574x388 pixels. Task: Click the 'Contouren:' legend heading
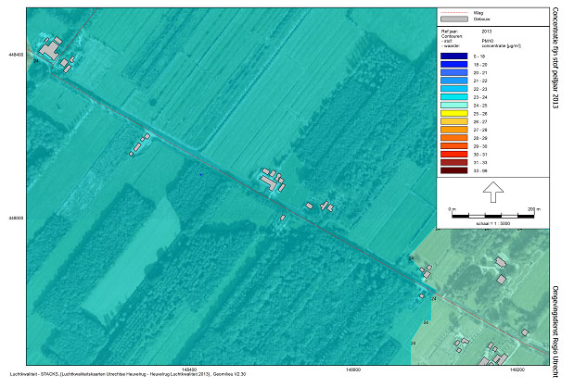(x=452, y=36)
